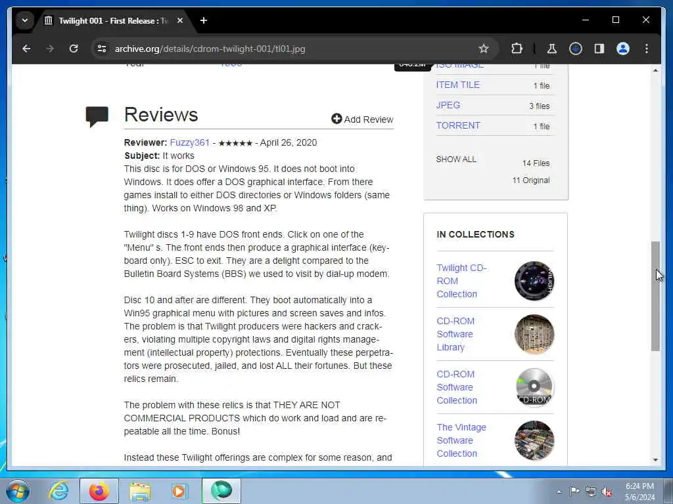Download the TORRENT file
673x504 pixels.
[458, 125]
